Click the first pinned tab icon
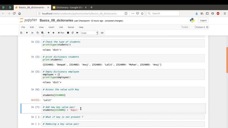This screenshot has height=128, width=228. click(3, 7)
